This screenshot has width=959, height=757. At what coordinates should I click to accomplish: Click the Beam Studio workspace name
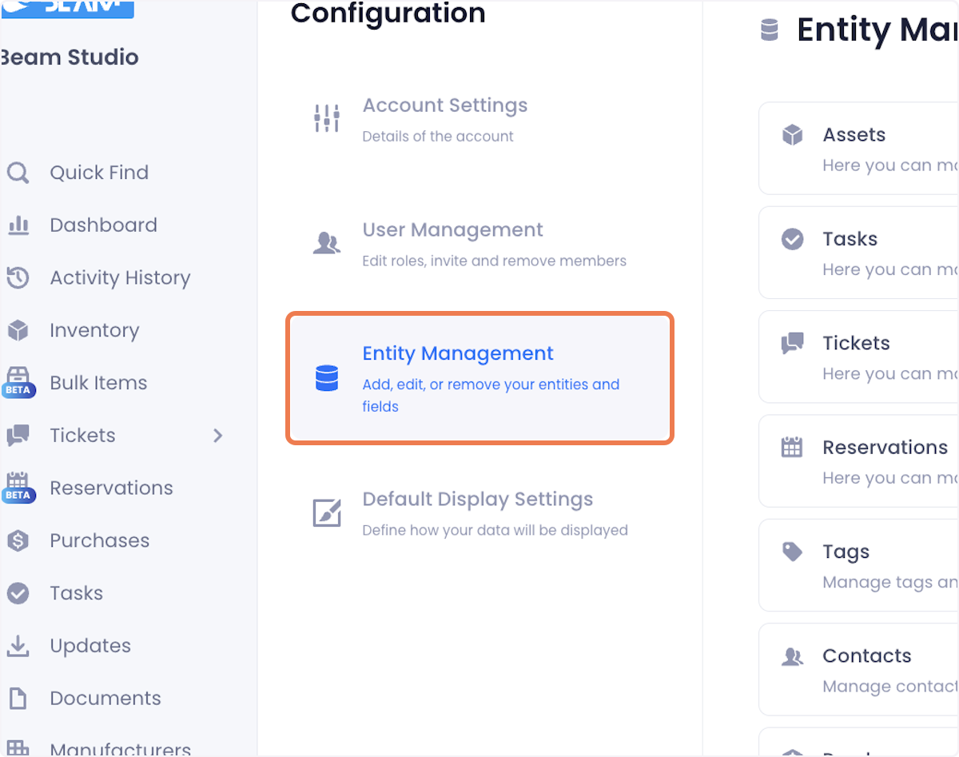(70, 58)
